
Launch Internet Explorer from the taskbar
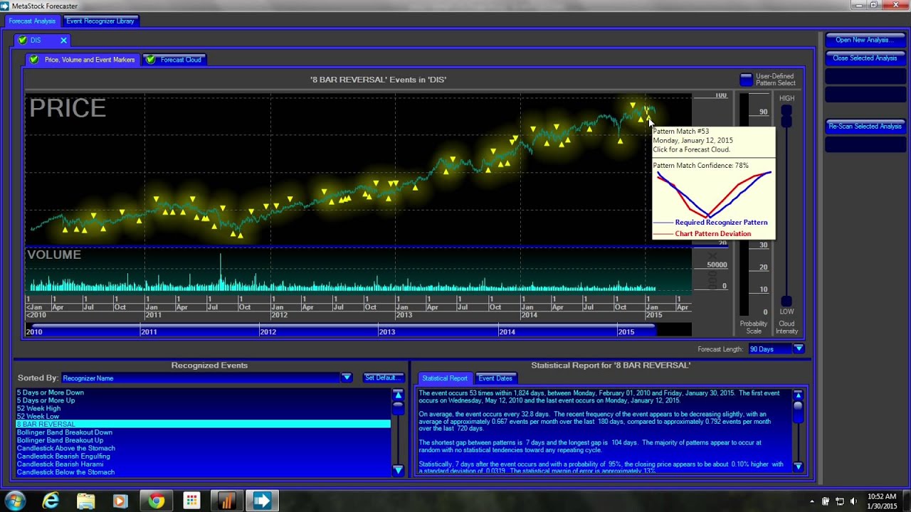click(x=51, y=501)
